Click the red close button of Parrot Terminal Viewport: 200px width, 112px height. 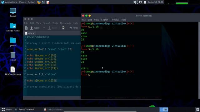coord(83,16)
